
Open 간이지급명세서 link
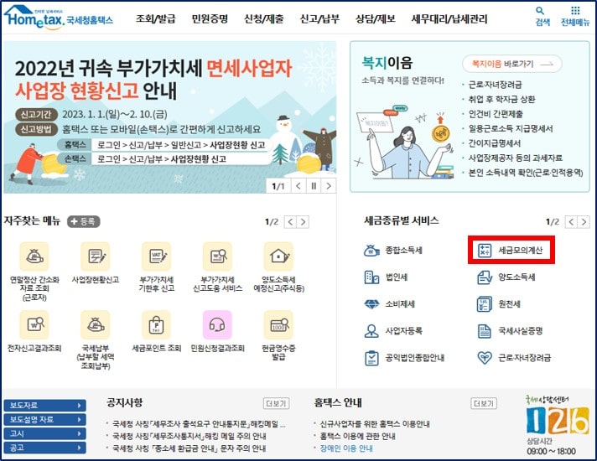click(x=494, y=143)
